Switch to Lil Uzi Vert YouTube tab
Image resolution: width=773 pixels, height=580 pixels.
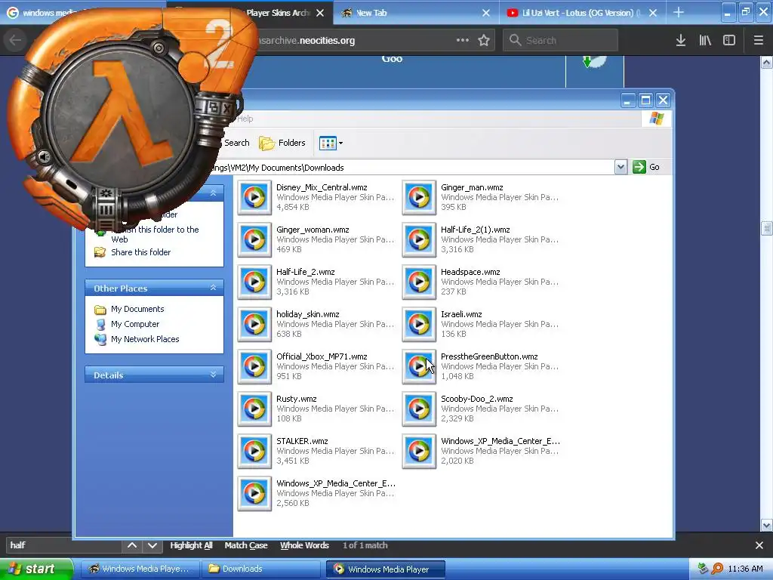pyautogui.click(x=582, y=13)
